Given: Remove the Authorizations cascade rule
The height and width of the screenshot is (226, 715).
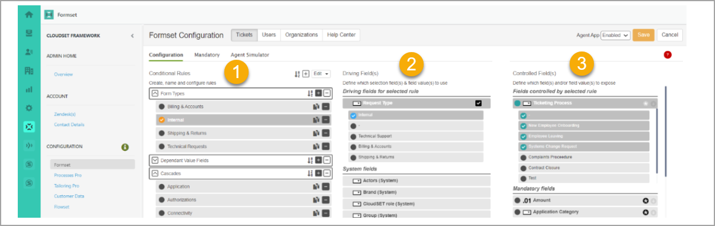Looking at the screenshot, I should (x=326, y=200).
